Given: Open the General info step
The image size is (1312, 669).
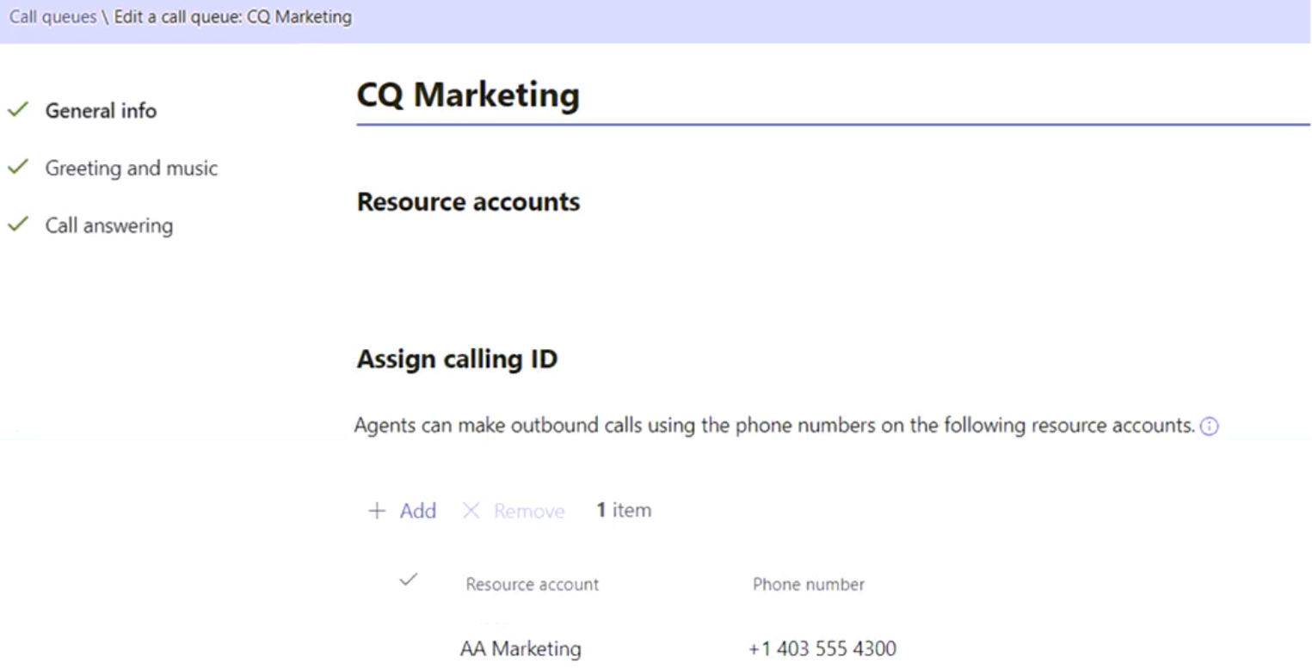Looking at the screenshot, I should coord(101,111).
